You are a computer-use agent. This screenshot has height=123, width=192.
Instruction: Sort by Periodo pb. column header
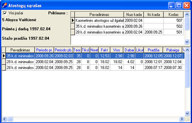[64, 50]
